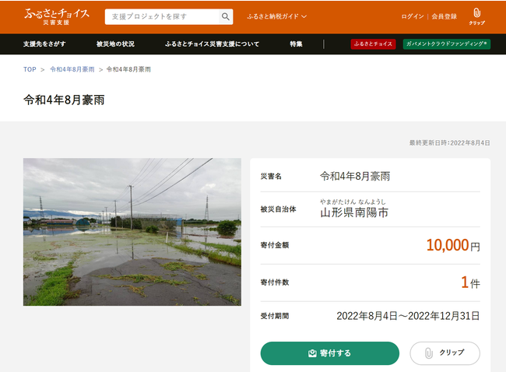Click the blue 令和4年8月豪雨 breadcrumb link
The height and width of the screenshot is (372, 506).
[x=72, y=69]
